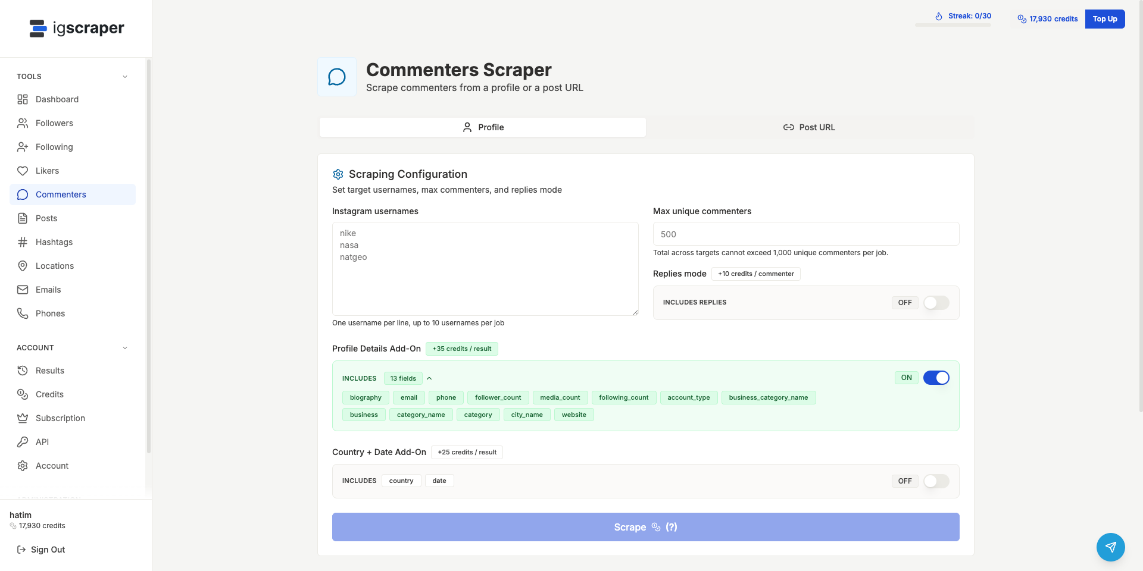Open Results in the sidebar
The image size is (1143, 571).
[x=73, y=371]
